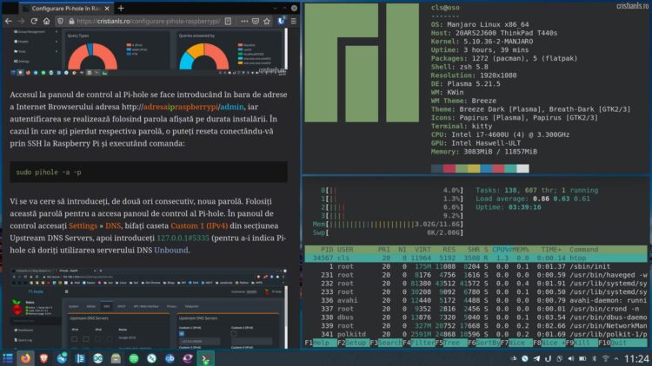Open tracking protection shield in address bar
This screenshot has width=652, height=366.
coord(60,21)
